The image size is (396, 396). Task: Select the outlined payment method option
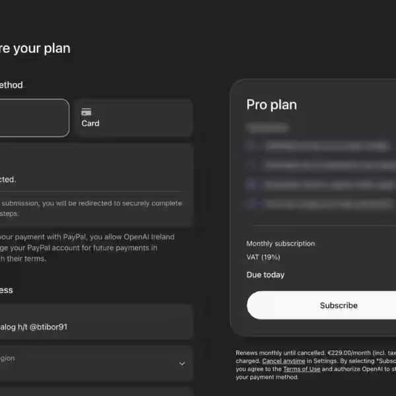(33, 118)
